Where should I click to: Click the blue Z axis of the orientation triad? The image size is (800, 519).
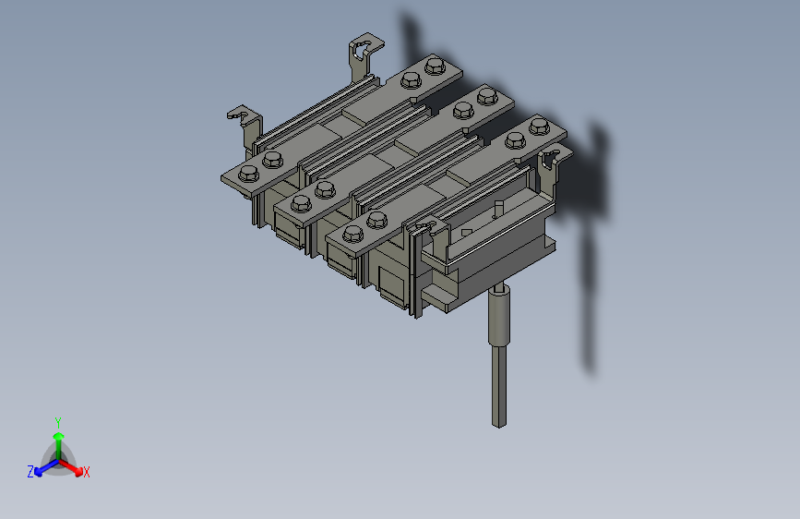tap(46, 467)
